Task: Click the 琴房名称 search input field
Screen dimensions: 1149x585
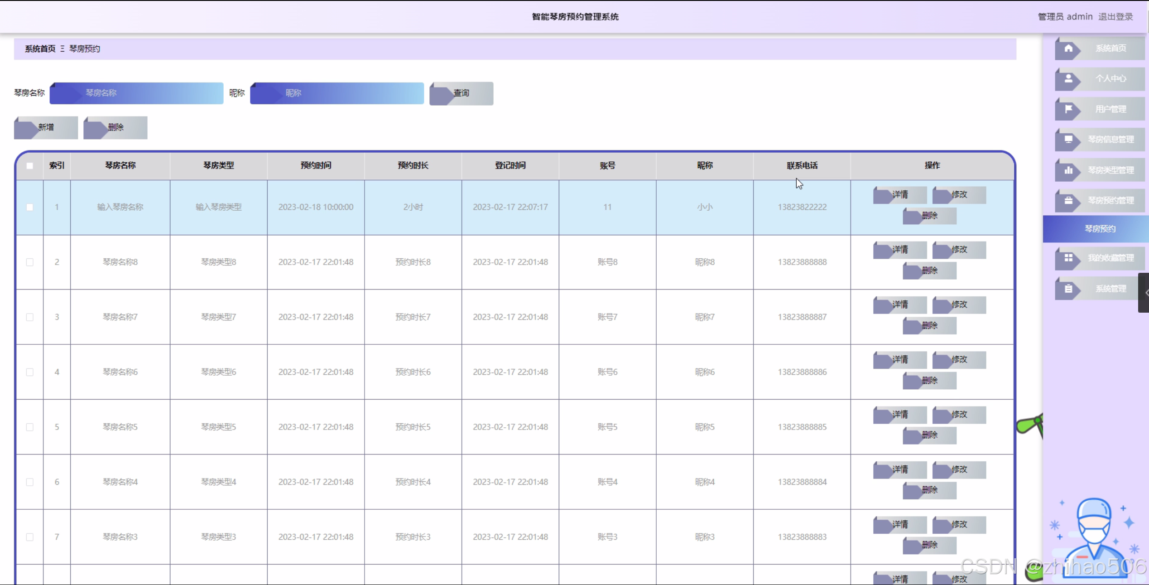Action: point(136,93)
